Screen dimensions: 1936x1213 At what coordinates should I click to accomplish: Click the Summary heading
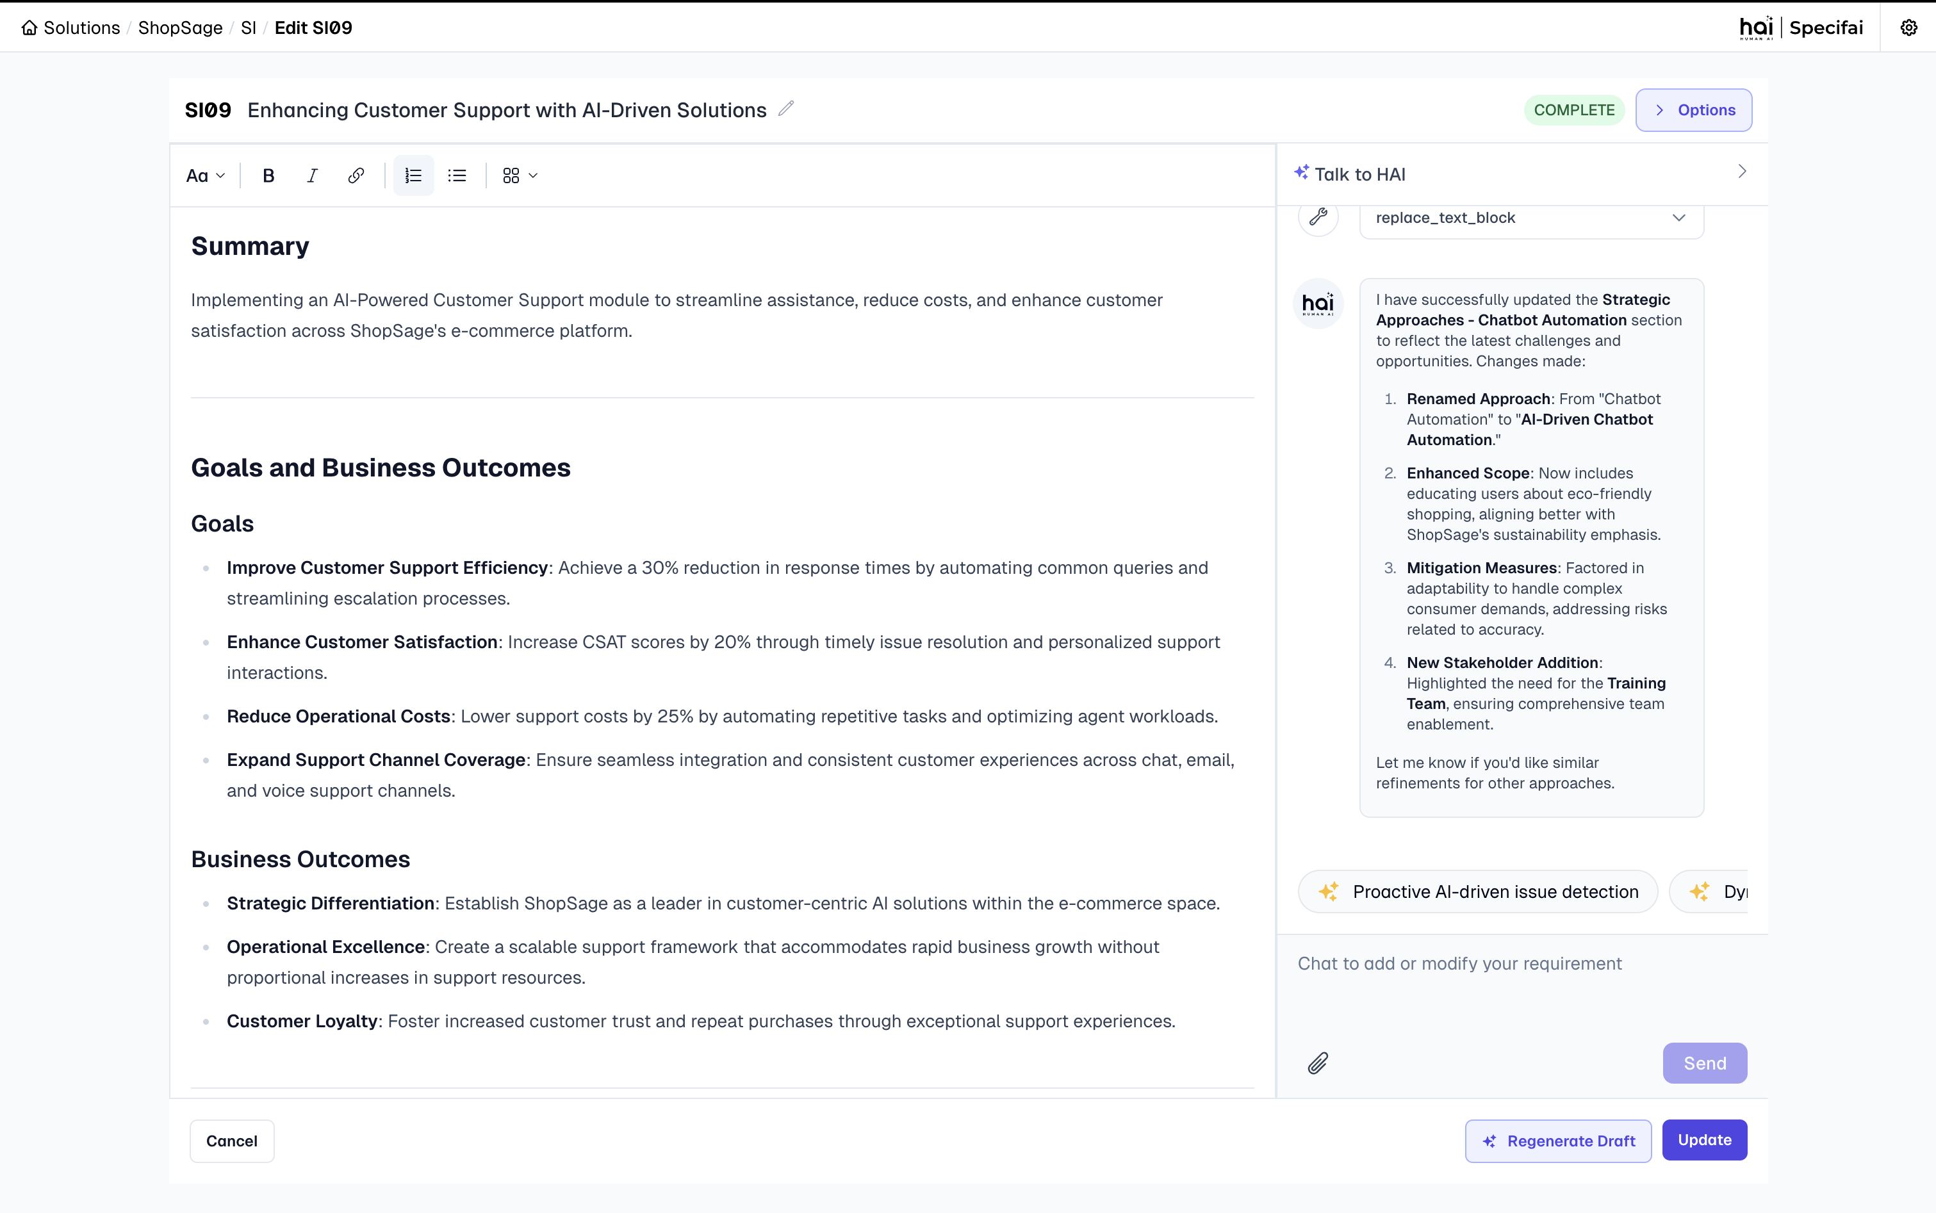tap(249, 247)
